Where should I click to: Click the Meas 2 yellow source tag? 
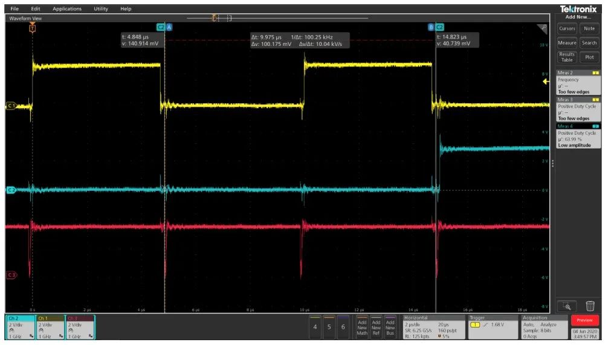pos(595,73)
